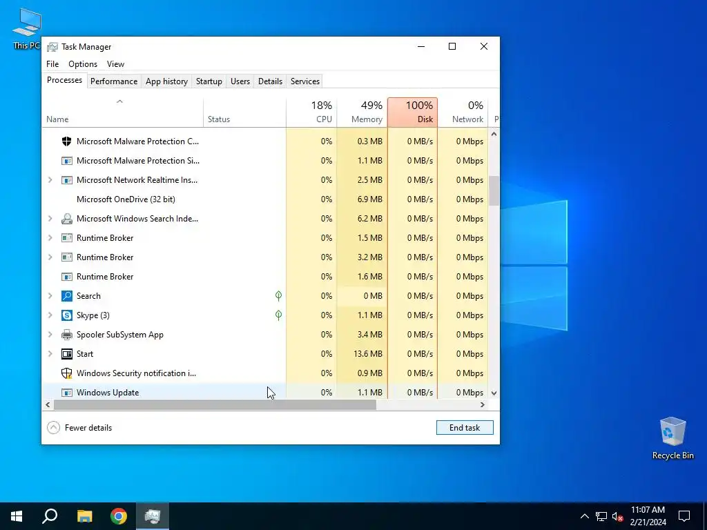Click the horizontal scrollbar right arrow
Viewport: 707px width, 530px height.
pyautogui.click(x=483, y=404)
